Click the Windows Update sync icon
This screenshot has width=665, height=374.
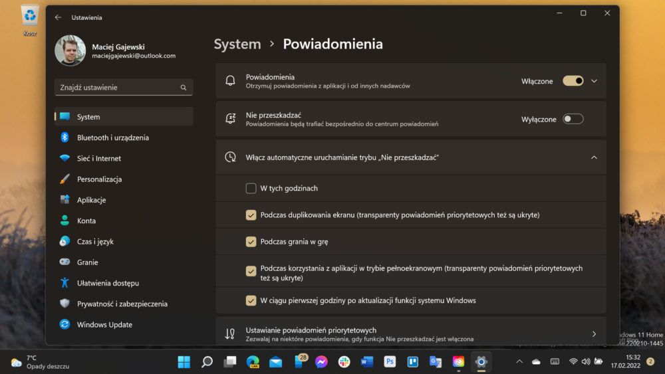click(x=65, y=324)
